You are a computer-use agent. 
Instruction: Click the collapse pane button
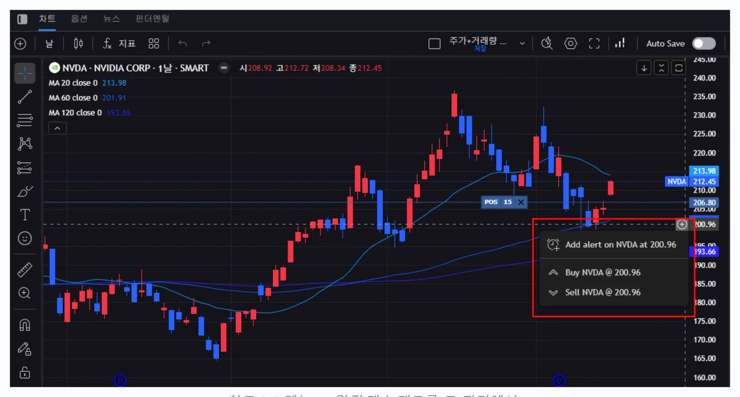tap(661, 68)
